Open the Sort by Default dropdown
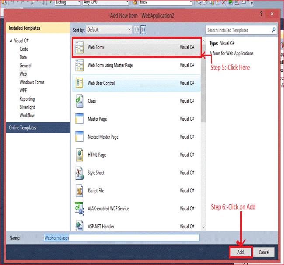The width and height of the screenshot is (284, 265). tap(109, 30)
